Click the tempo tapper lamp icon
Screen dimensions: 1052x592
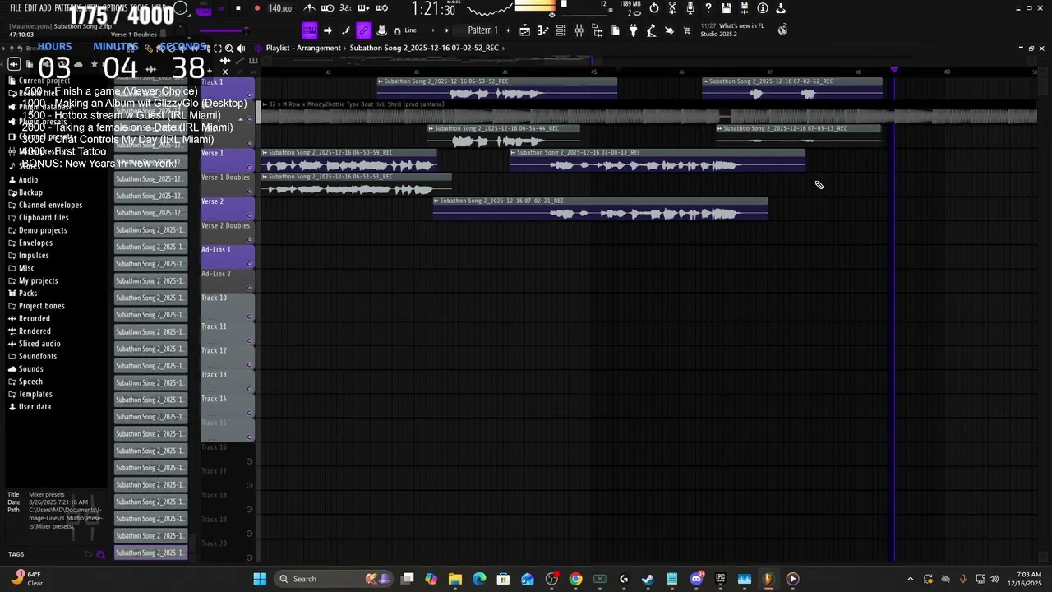point(651,30)
